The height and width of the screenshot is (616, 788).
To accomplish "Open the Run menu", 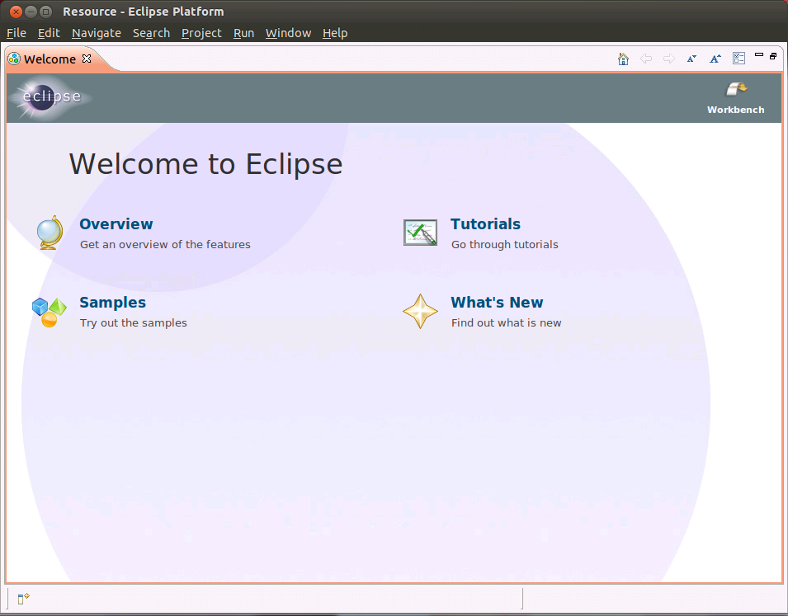I will 243,33.
